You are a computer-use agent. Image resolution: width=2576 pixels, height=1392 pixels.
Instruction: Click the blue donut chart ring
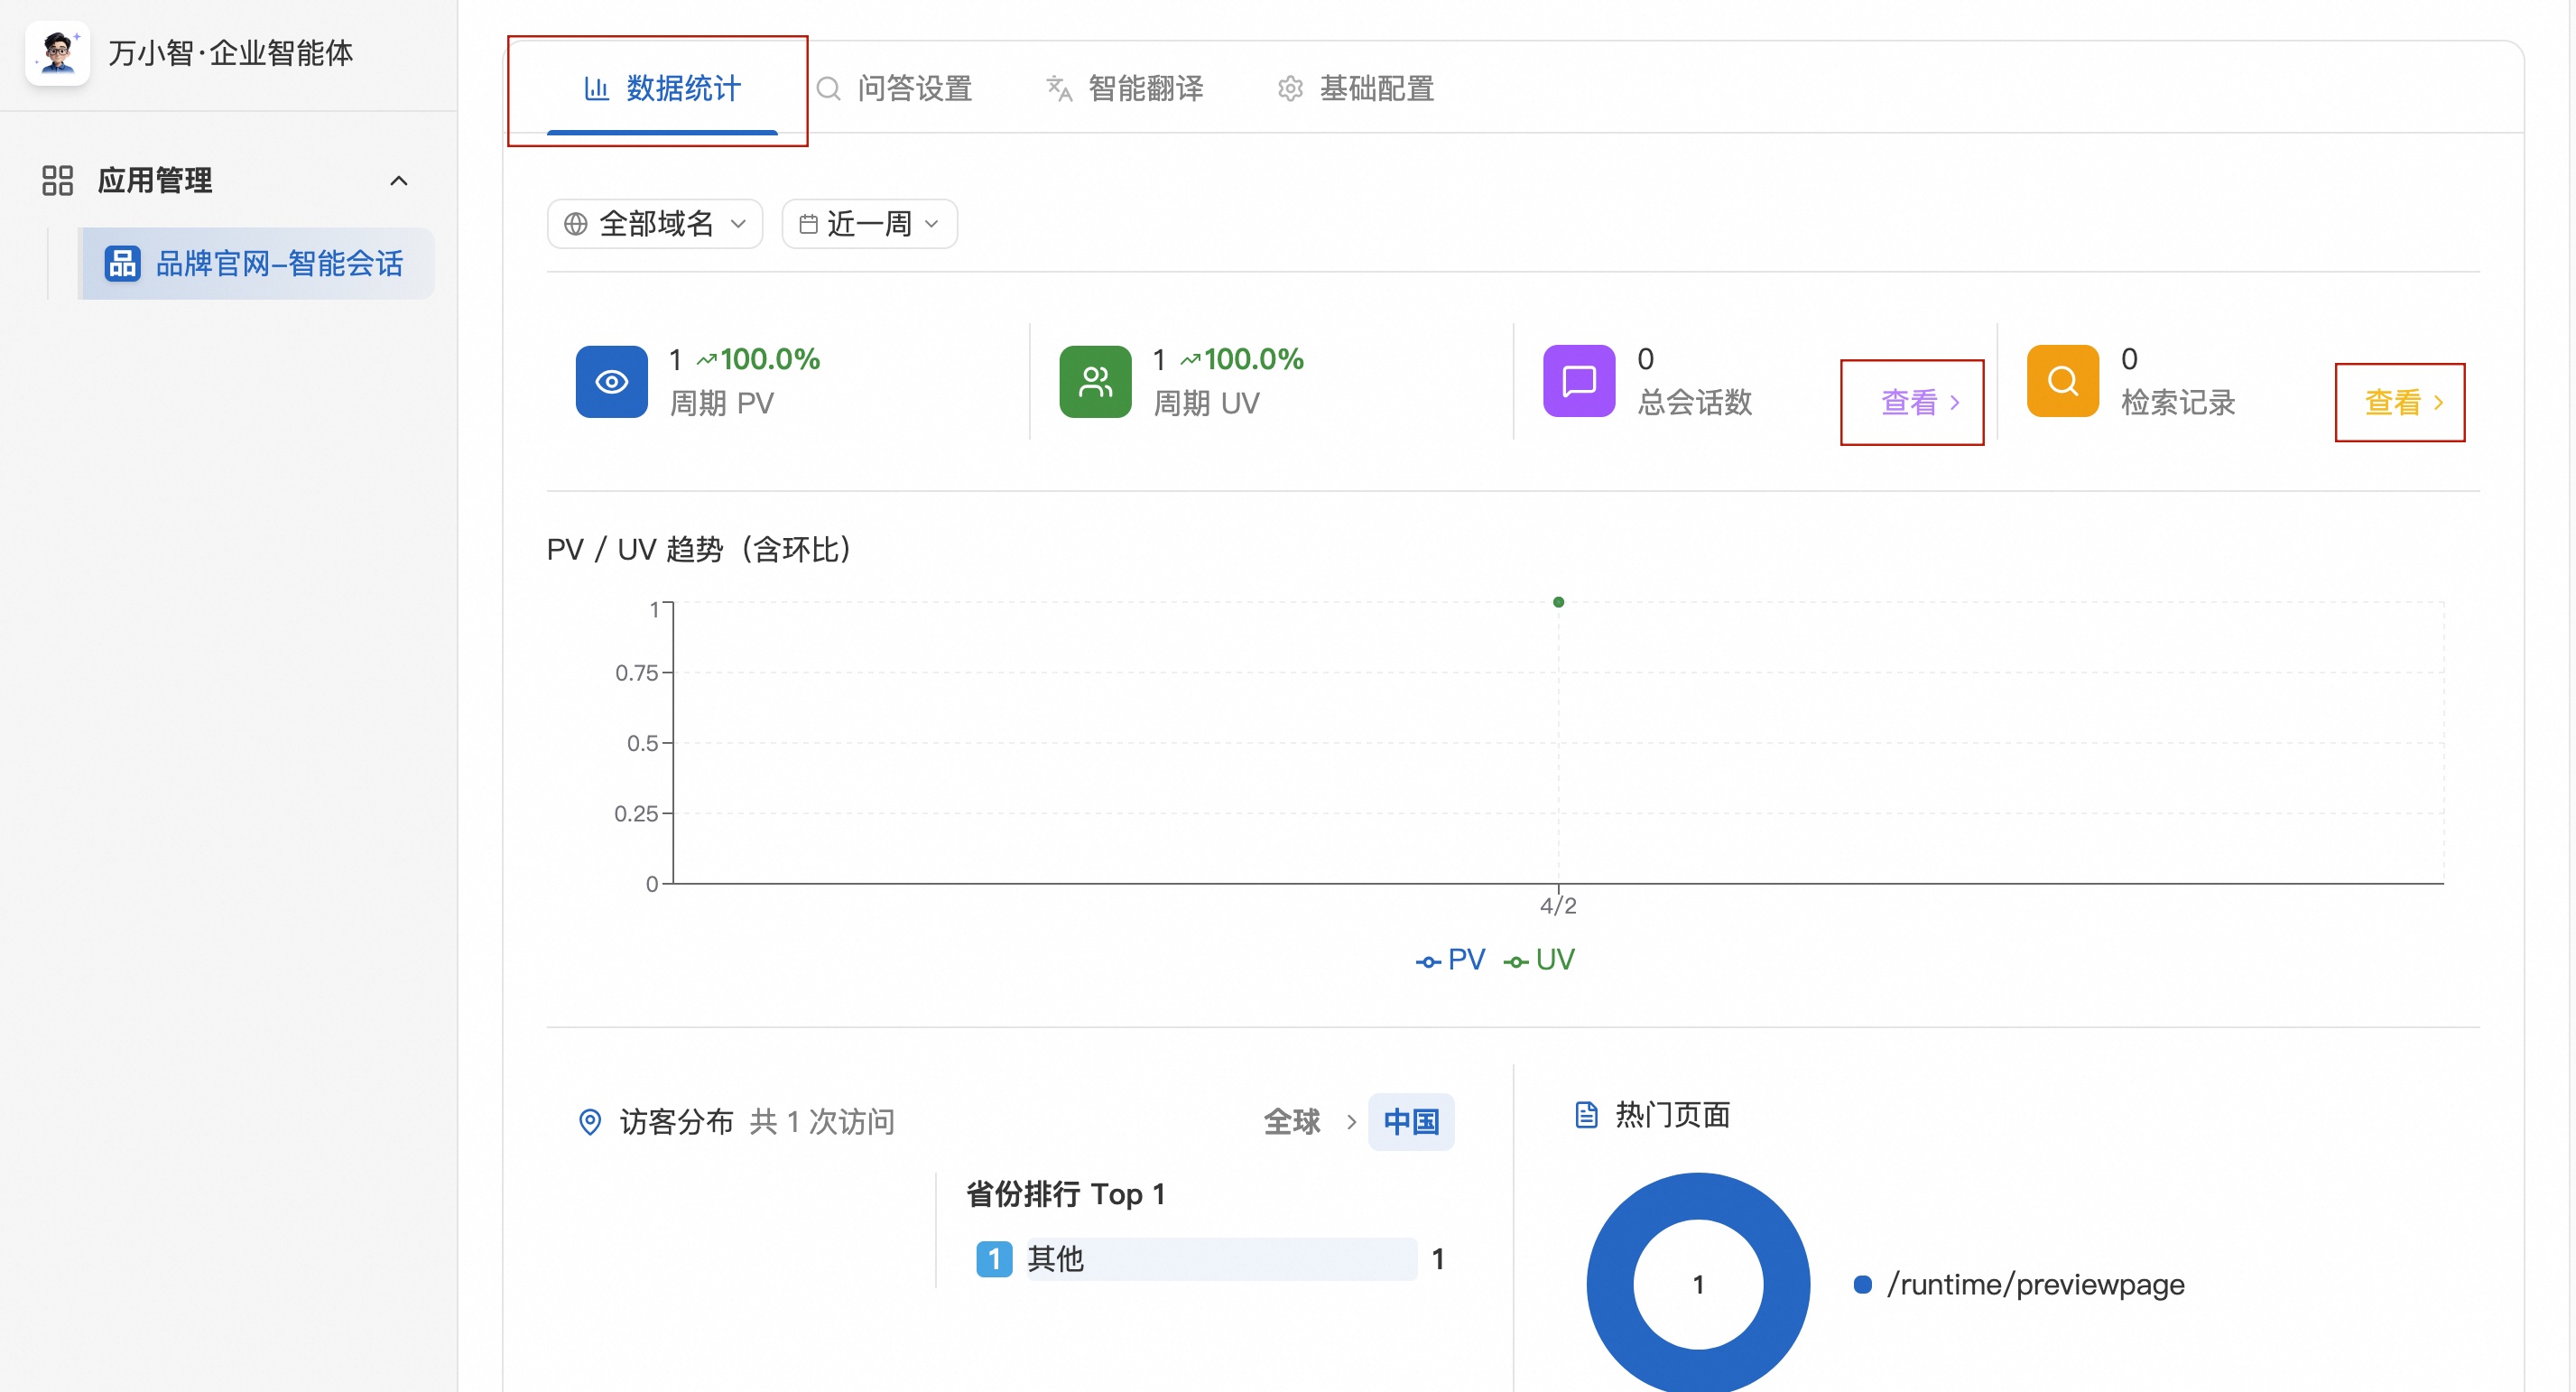1610,1284
